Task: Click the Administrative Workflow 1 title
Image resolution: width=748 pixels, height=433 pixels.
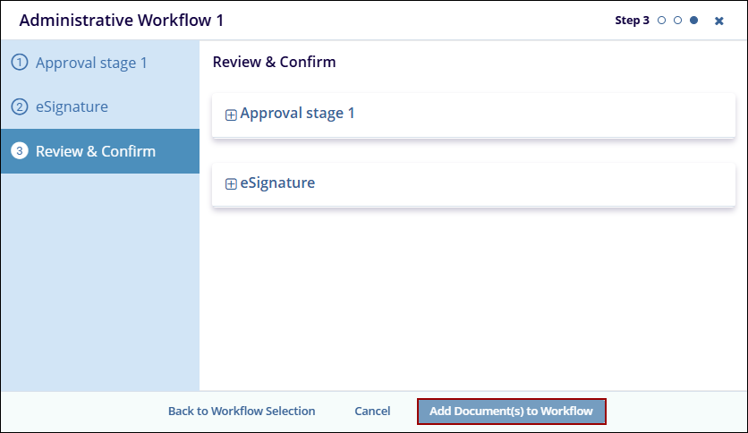Action: tap(121, 21)
